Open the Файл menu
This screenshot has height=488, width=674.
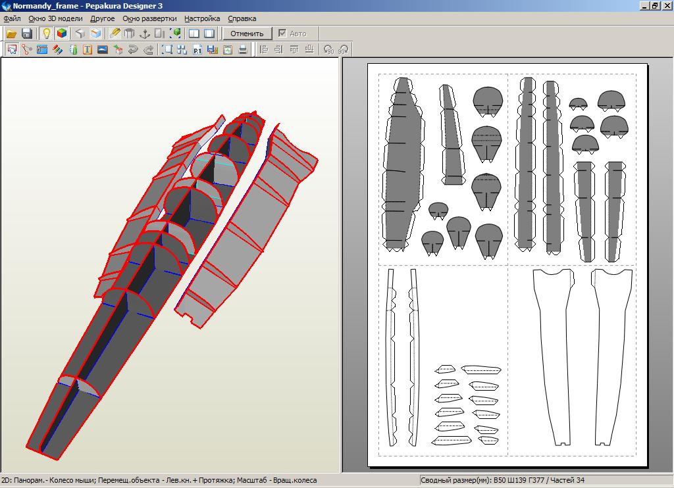pos(12,18)
